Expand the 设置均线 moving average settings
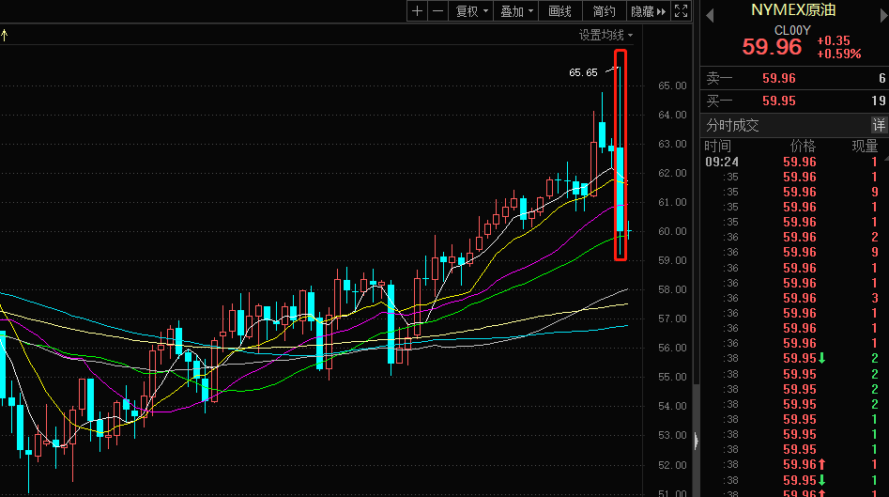This screenshot has width=889, height=497. 605,35
